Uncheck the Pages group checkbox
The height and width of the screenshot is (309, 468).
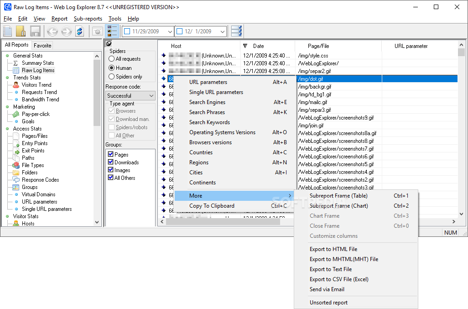point(110,154)
